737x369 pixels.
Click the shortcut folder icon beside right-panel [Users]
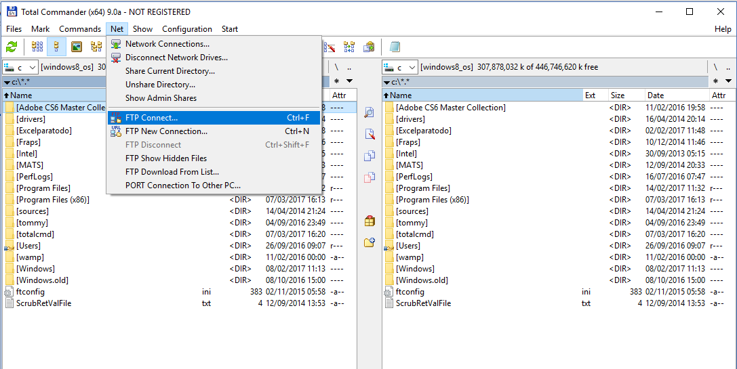pyautogui.click(x=389, y=246)
